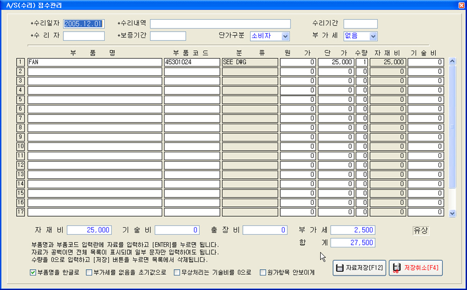Click quantity cell in row 1
Viewport: 467px width, 290px height.
click(362, 62)
